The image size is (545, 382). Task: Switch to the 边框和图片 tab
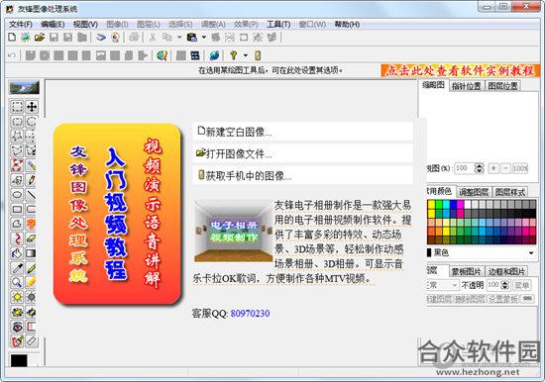[x=506, y=271]
